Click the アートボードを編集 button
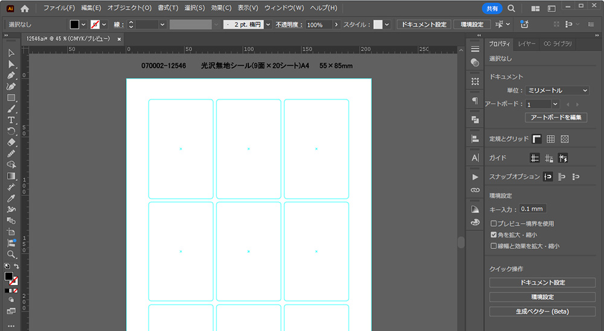This screenshot has width=604, height=331. (x=556, y=117)
